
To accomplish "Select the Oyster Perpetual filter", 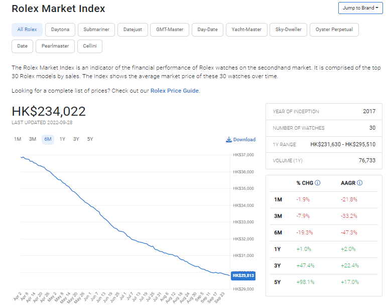I will 334,30.
